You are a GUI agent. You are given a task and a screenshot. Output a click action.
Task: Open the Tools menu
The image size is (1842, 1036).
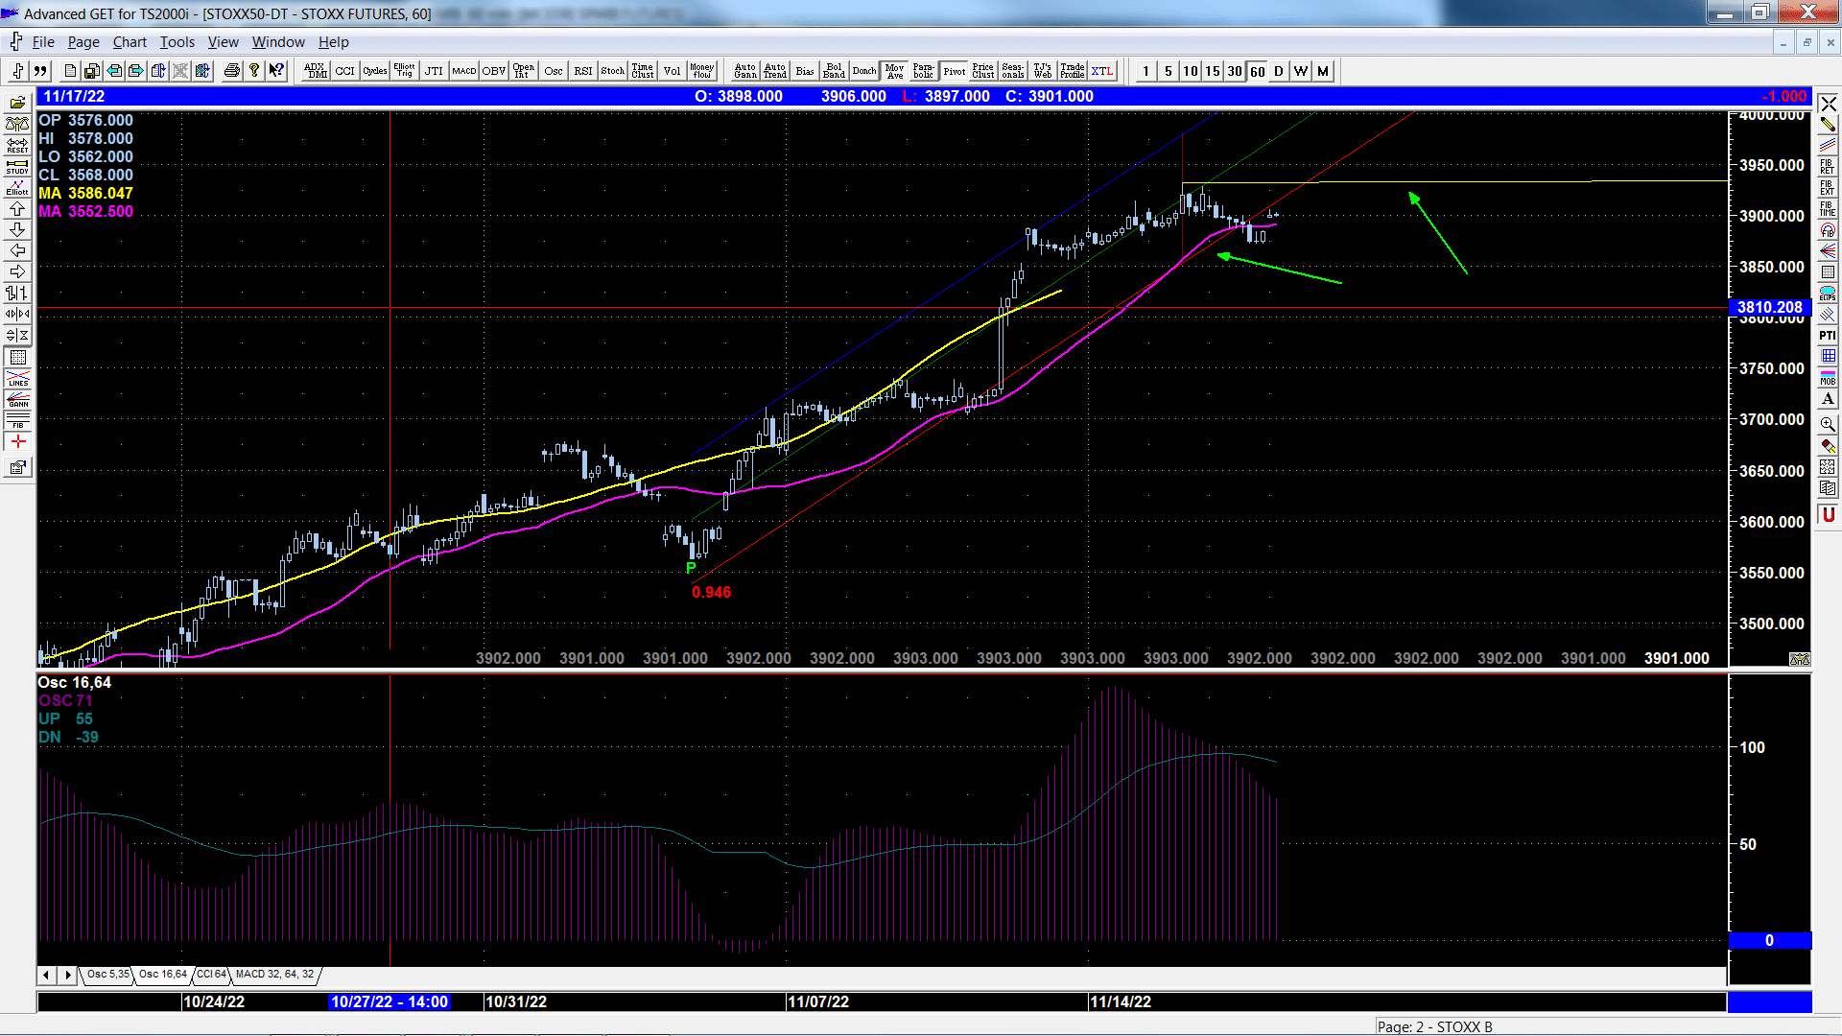[177, 42]
